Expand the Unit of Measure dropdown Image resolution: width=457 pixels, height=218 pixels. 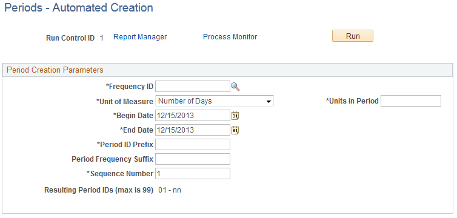click(215, 101)
